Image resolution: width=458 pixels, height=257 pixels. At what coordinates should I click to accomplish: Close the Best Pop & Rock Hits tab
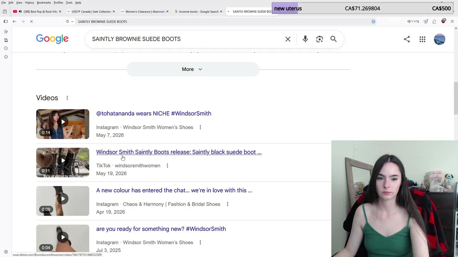tap(60, 11)
